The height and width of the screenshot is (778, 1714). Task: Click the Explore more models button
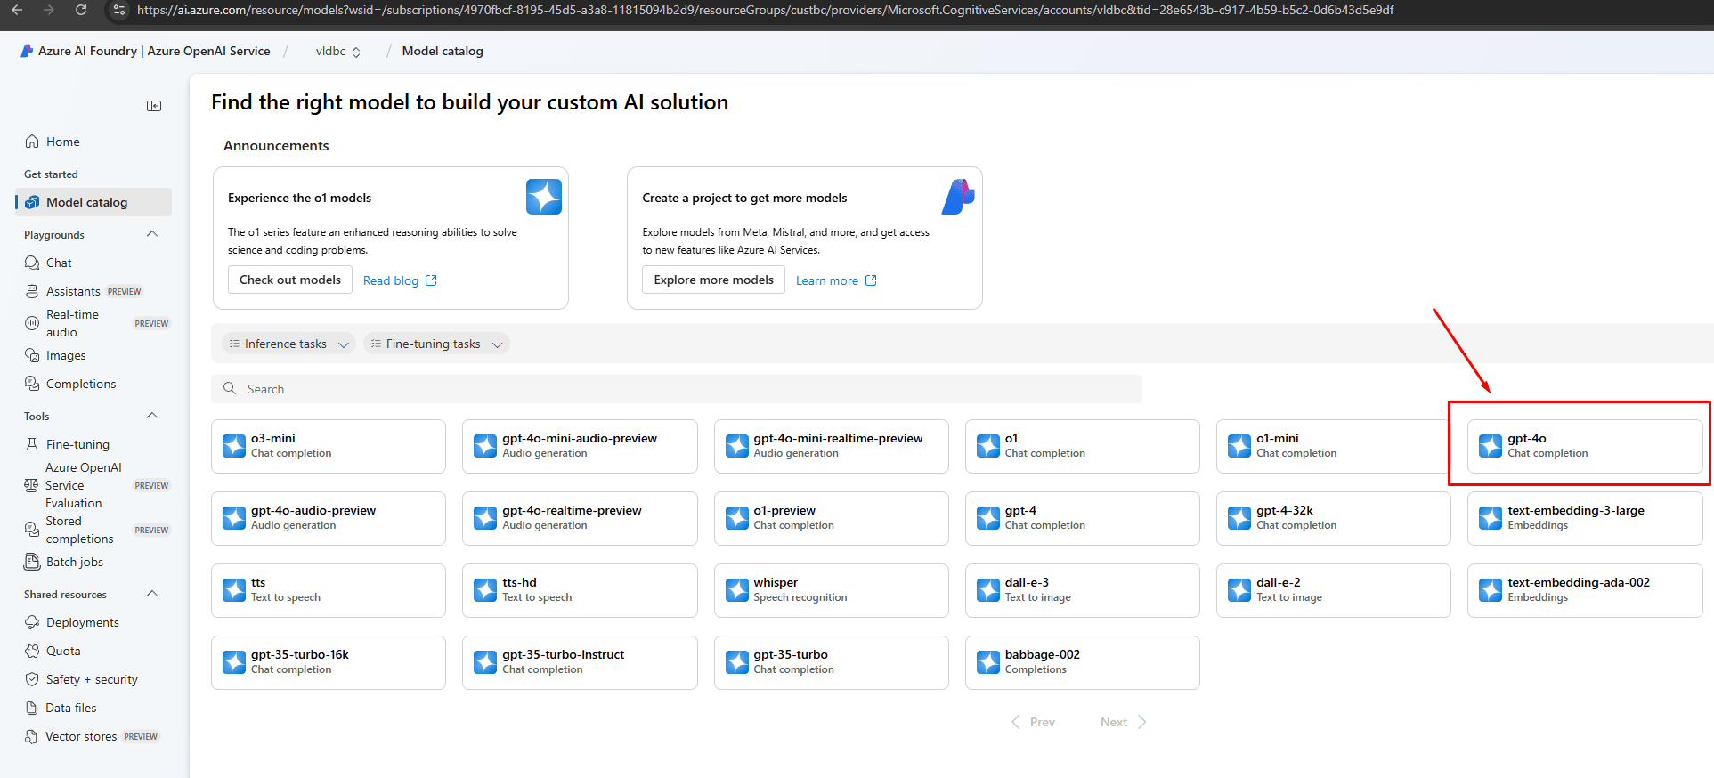tap(714, 280)
